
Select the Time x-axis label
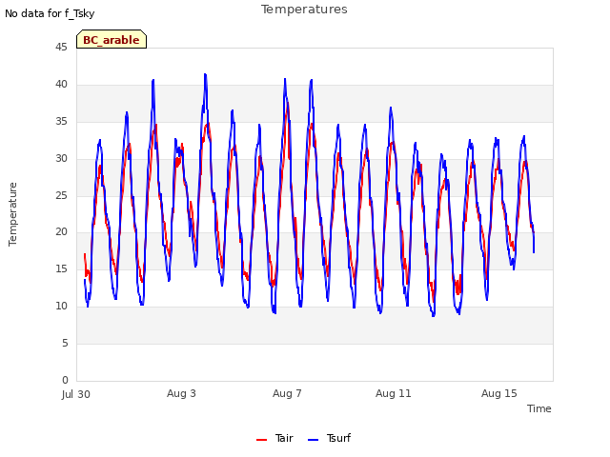(539, 408)
